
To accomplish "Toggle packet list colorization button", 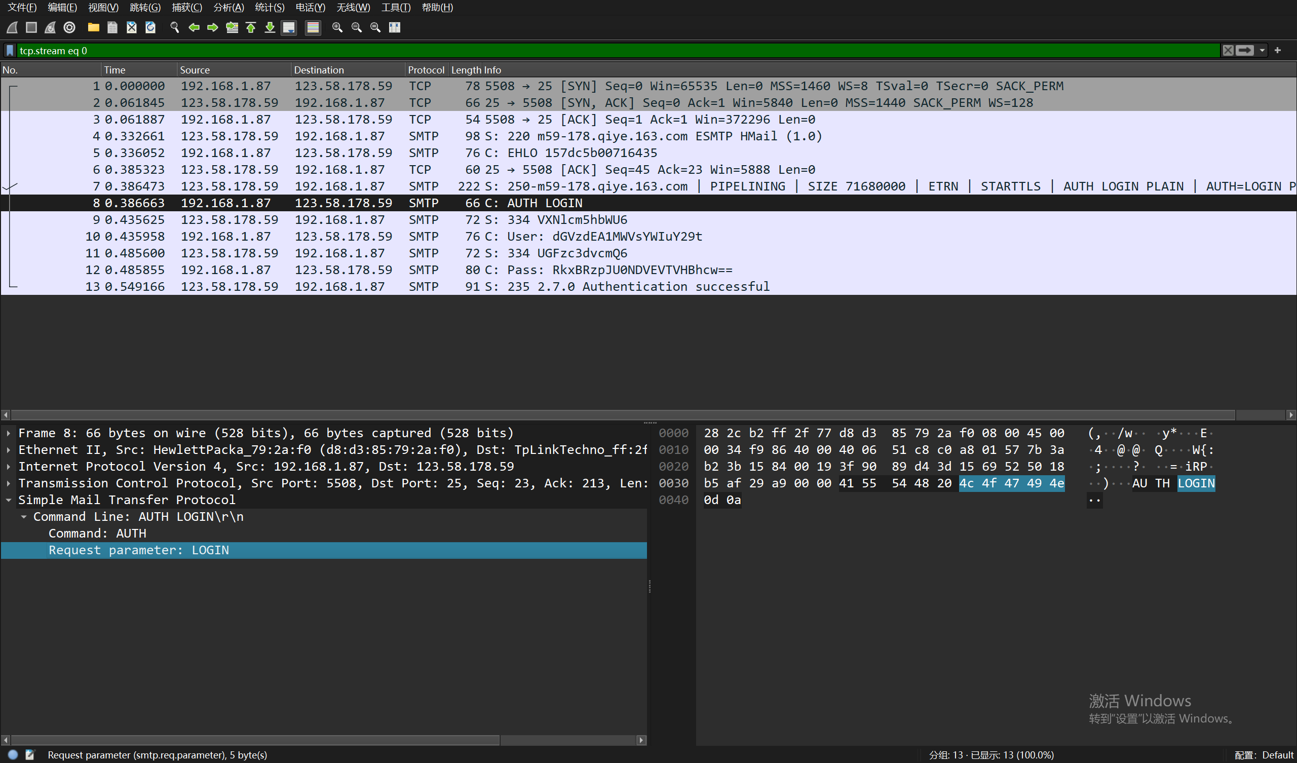I will [x=313, y=27].
